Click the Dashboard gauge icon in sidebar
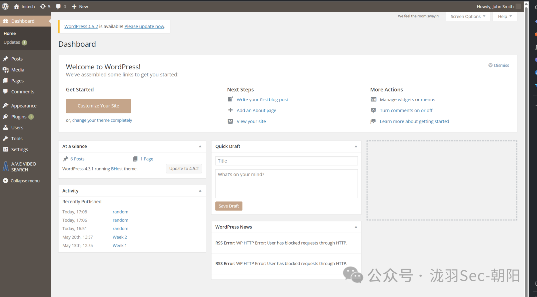The width and height of the screenshot is (537, 297). (x=6, y=21)
